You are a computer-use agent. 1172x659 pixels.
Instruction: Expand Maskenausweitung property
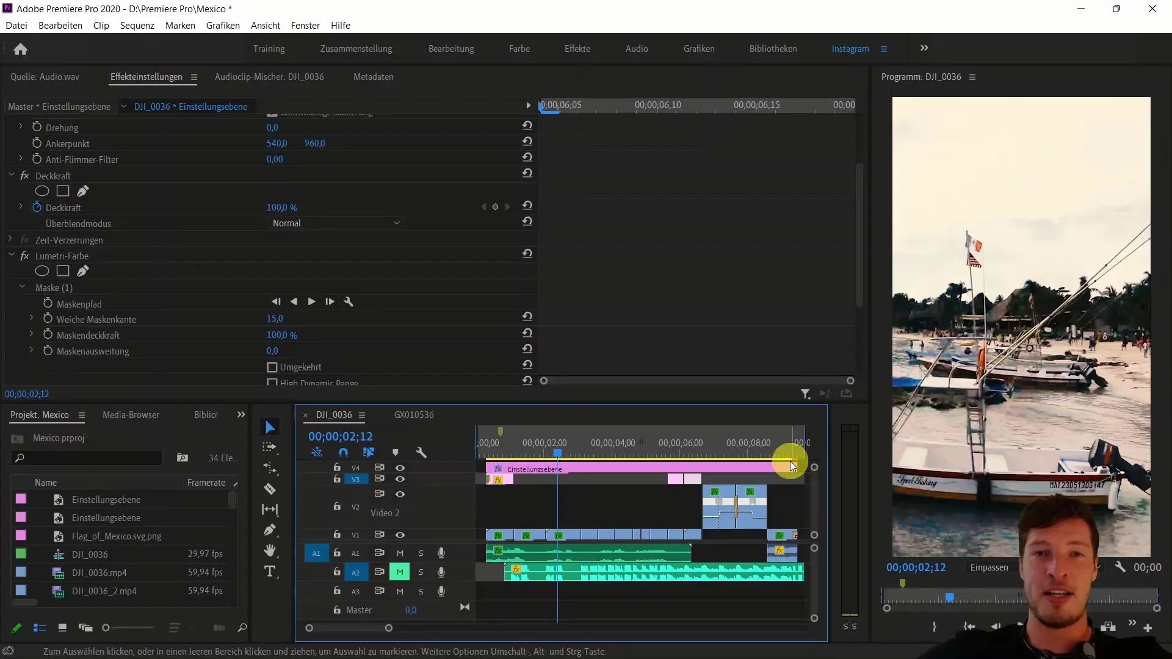click(31, 350)
